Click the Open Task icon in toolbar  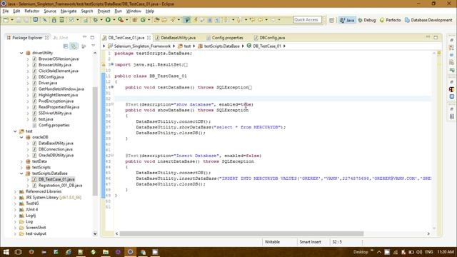pyautogui.click(x=164, y=20)
